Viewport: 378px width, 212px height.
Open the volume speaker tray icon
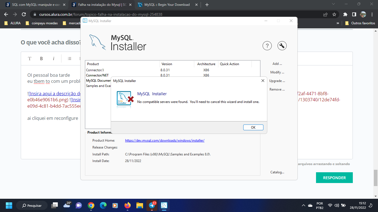coord(336,205)
